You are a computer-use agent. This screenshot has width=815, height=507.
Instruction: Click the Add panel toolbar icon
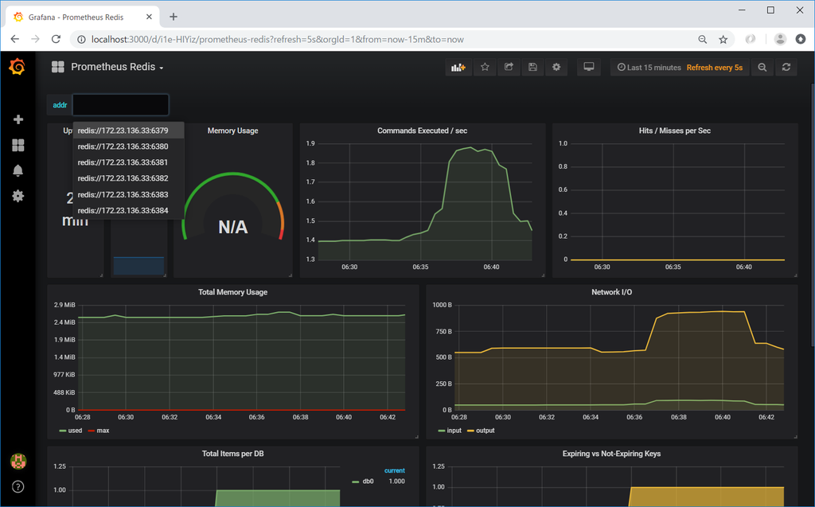[458, 67]
